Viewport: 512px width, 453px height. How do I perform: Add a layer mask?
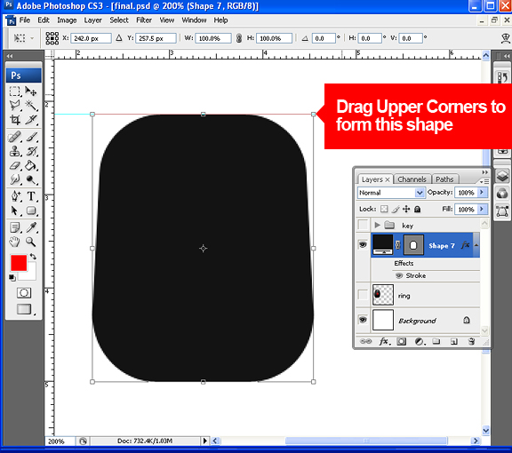(x=401, y=341)
